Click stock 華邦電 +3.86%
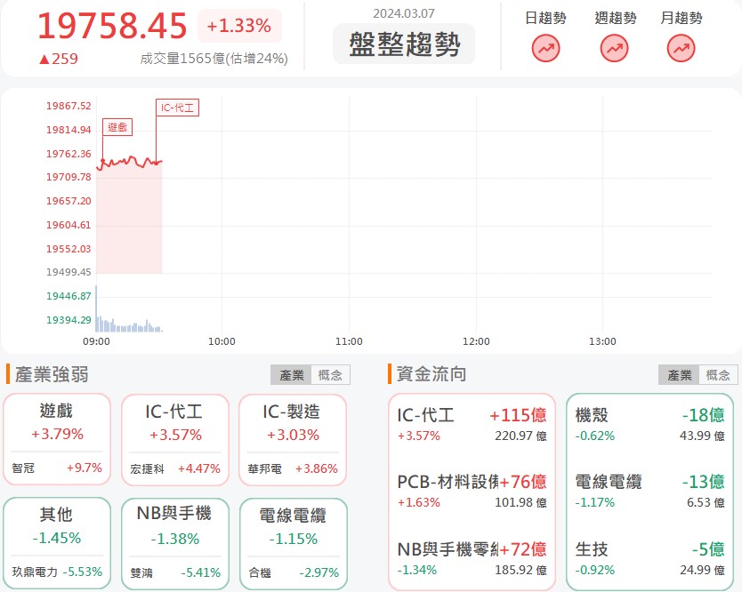Viewport: 742px width, 592px height. click(293, 468)
